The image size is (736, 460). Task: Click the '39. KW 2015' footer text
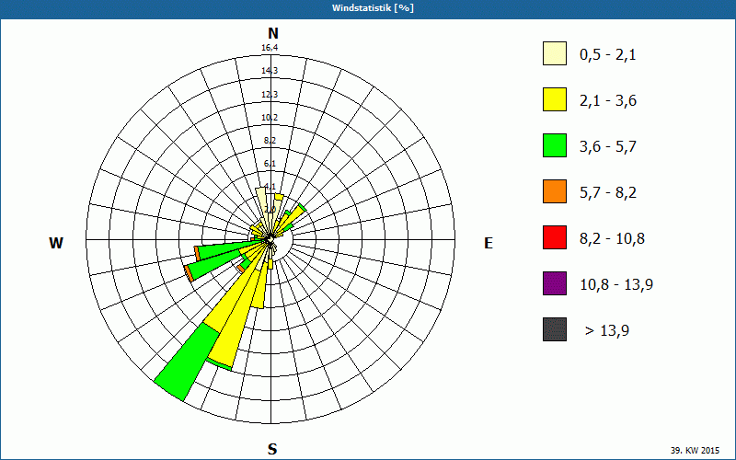click(695, 450)
